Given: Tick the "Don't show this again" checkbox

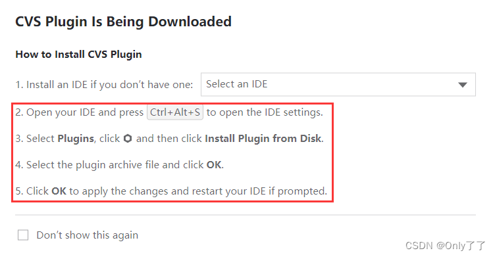Looking at the screenshot, I should [23, 235].
